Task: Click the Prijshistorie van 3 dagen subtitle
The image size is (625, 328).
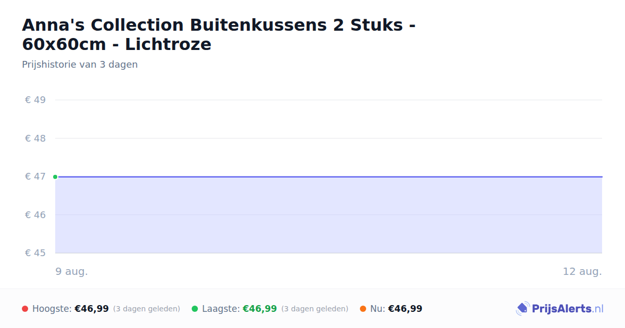Action: (x=80, y=65)
